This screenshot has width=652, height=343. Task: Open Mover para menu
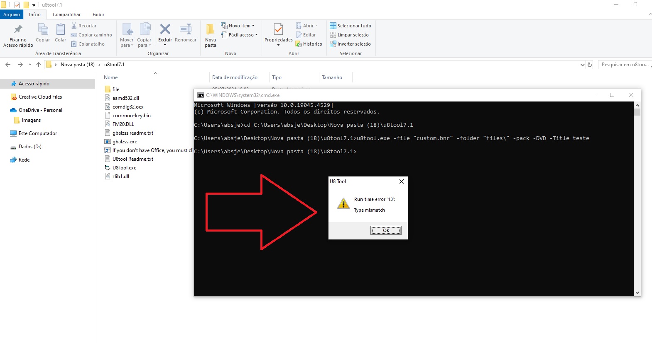click(127, 35)
